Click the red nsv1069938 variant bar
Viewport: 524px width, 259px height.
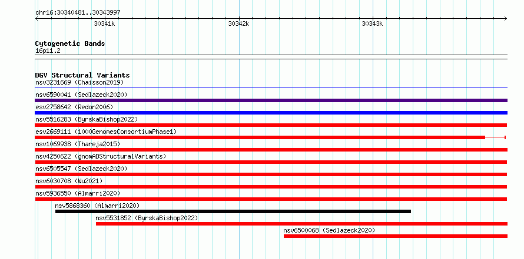tap(271, 150)
